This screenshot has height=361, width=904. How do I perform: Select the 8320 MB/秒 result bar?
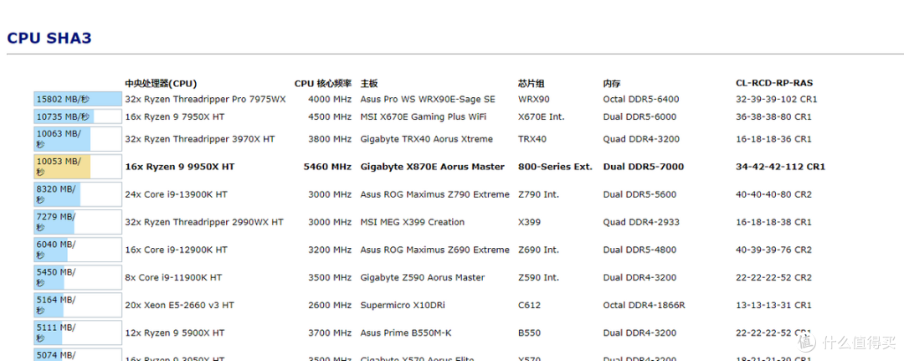click(x=78, y=194)
